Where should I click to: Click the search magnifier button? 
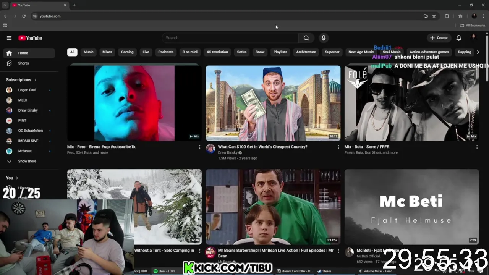[x=306, y=38]
